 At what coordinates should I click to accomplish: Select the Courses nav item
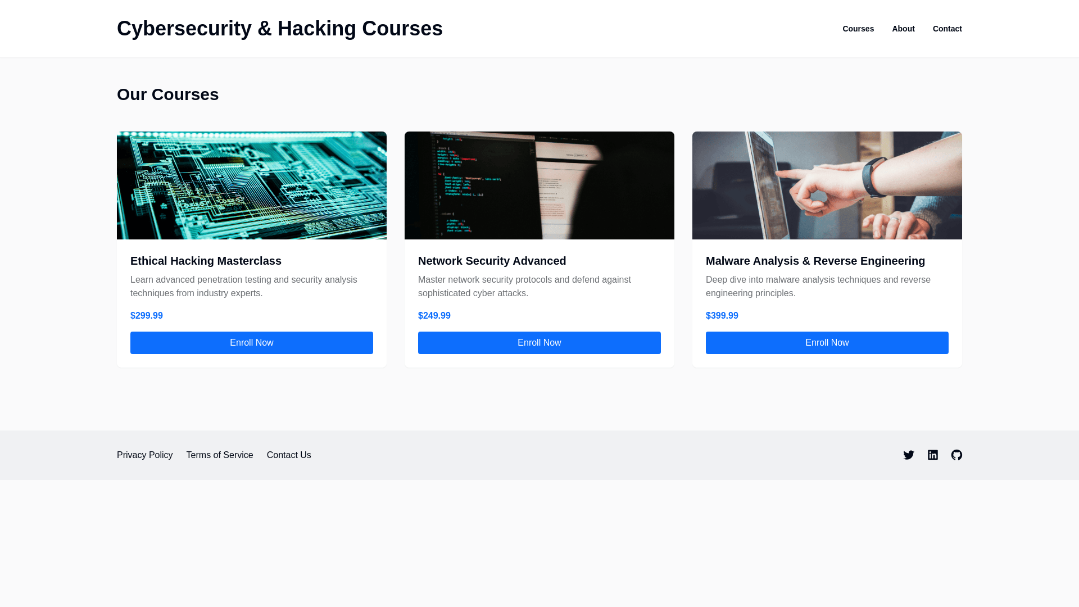tap(858, 29)
